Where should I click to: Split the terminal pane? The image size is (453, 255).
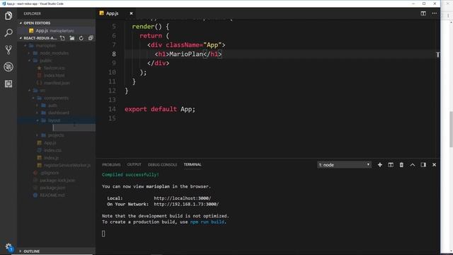391,165
